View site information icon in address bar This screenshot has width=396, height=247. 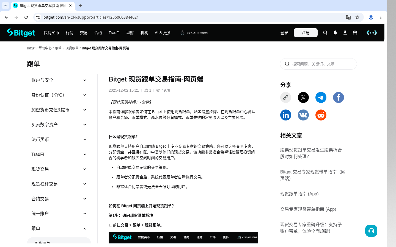(38, 17)
